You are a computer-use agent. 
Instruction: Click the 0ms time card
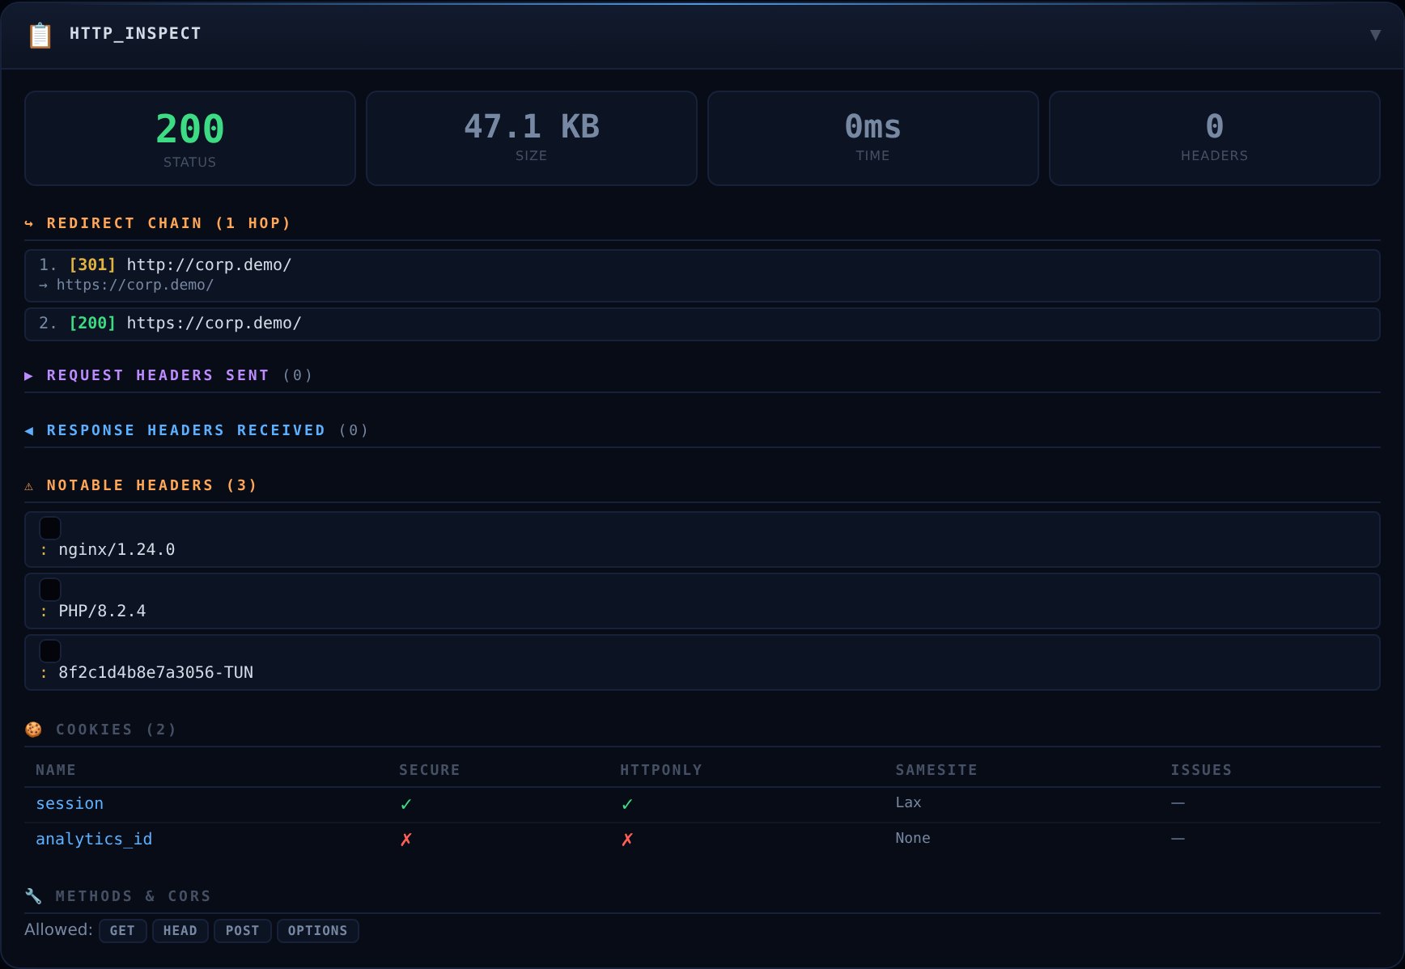tap(873, 138)
